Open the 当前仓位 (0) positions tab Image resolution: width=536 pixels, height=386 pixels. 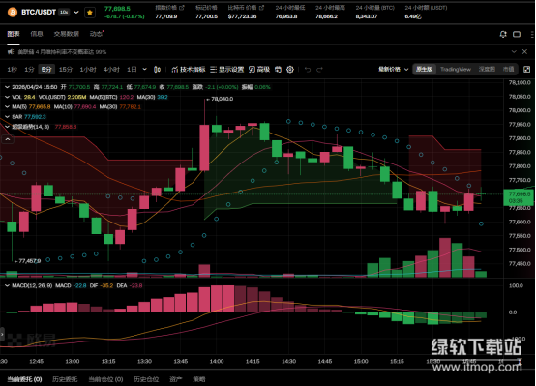point(105,379)
